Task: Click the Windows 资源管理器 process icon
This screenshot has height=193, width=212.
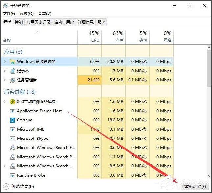Action: [12, 62]
